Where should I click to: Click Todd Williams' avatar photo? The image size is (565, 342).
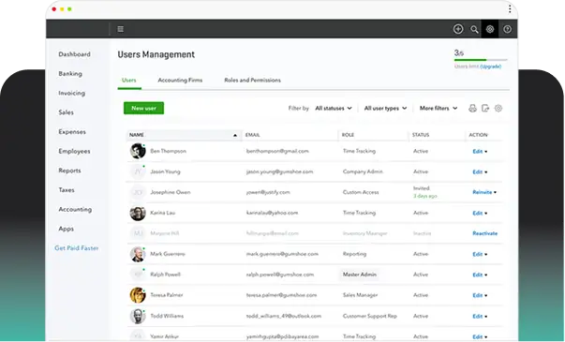coord(138,316)
